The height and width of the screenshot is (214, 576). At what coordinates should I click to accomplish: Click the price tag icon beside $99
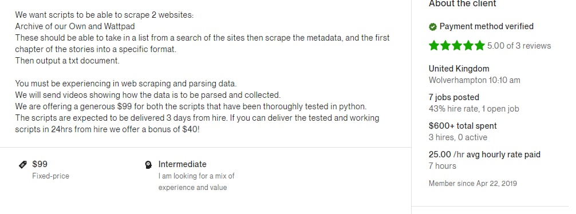pos(23,164)
